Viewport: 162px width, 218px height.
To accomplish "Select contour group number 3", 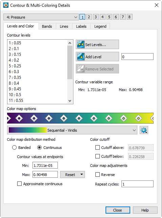I will click(x=96, y=17).
